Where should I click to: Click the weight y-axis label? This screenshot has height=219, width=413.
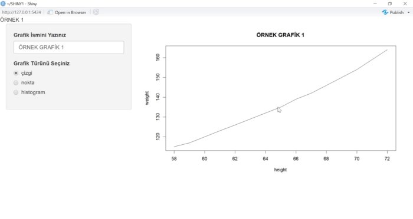coord(147,98)
